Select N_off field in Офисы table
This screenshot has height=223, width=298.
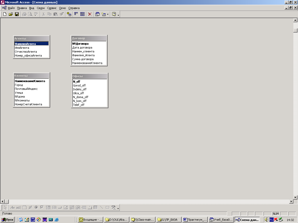(x=90, y=82)
